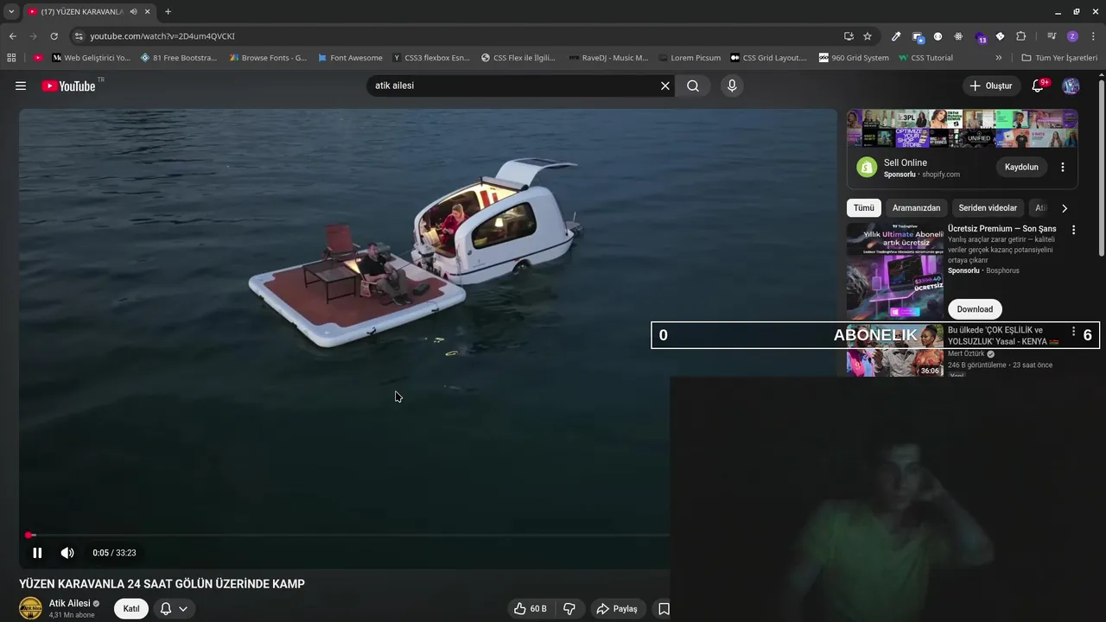The width and height of the screenshot is (1106, 622).
Task: Open the Atik Ailesi channel avatar
Action: (x=30, y=608)
